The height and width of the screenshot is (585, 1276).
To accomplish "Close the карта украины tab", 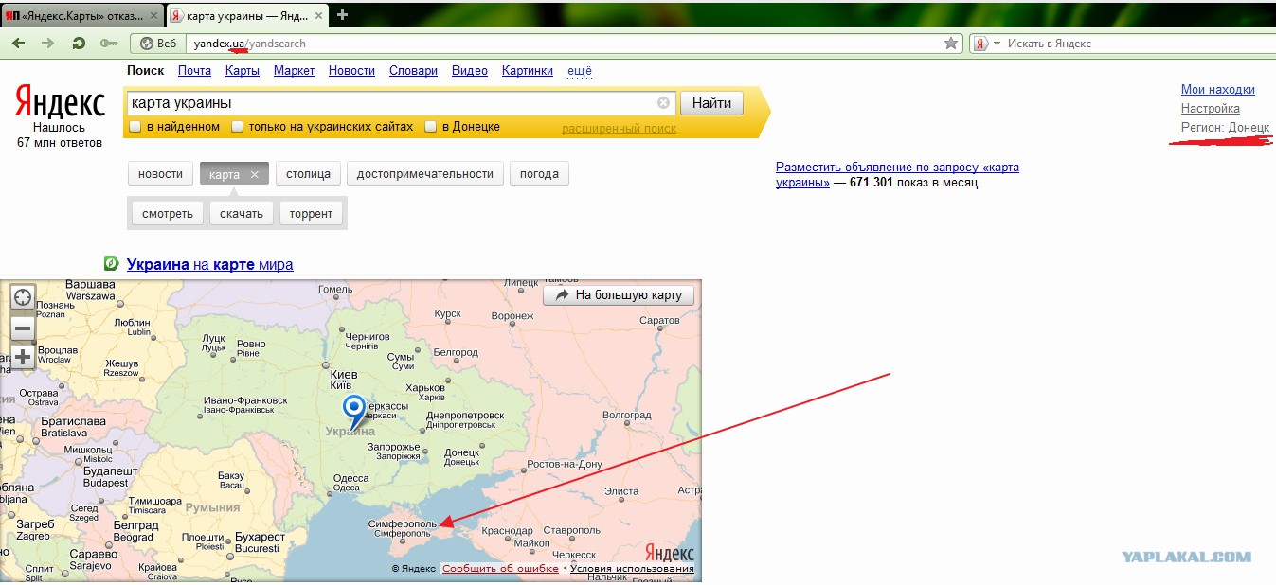I will pos(320,15).
